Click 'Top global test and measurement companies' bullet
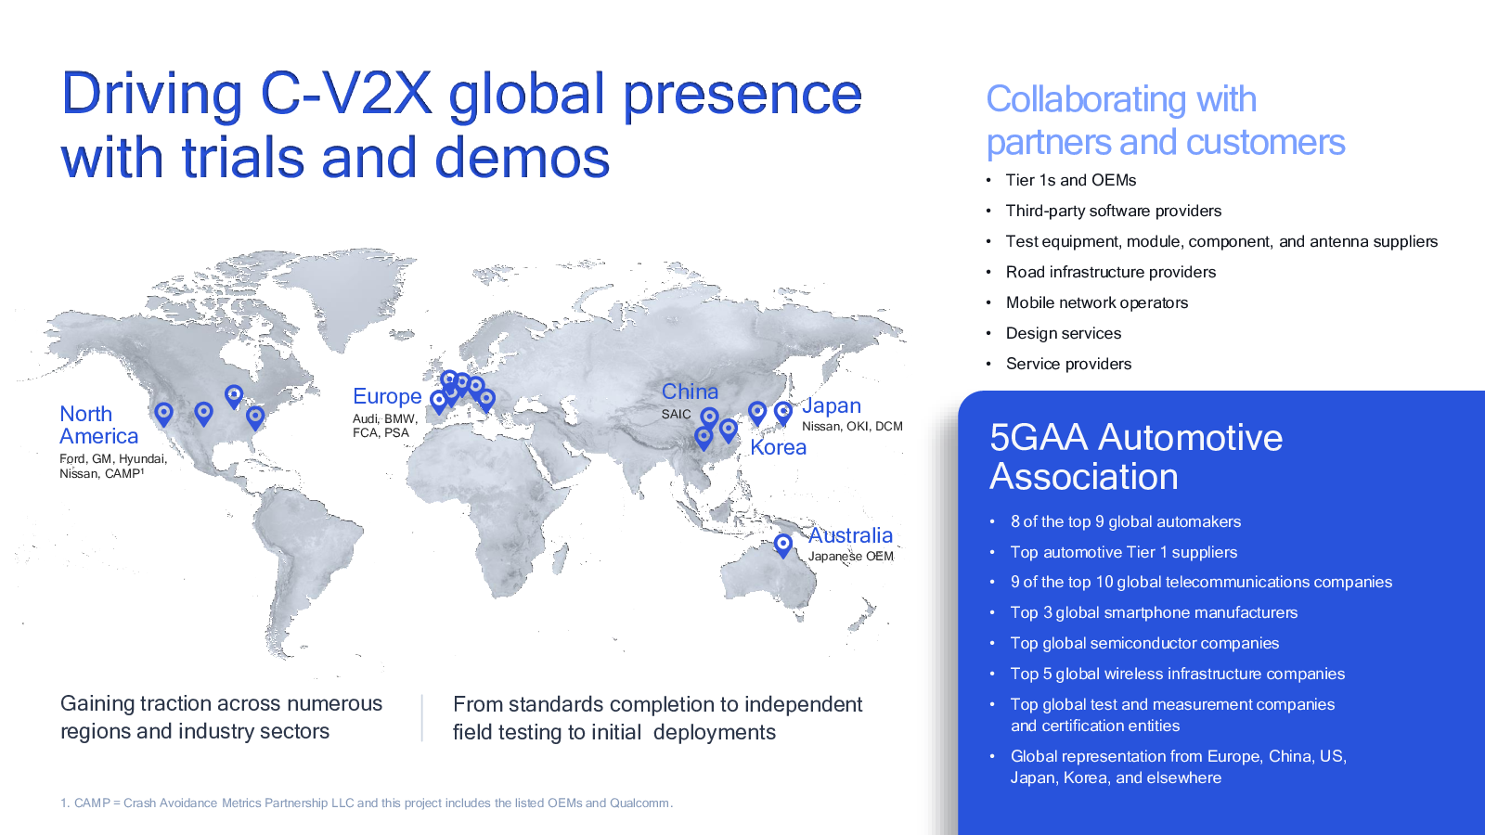Viewport: 1485px width, 835px height. click(1173, 714)
